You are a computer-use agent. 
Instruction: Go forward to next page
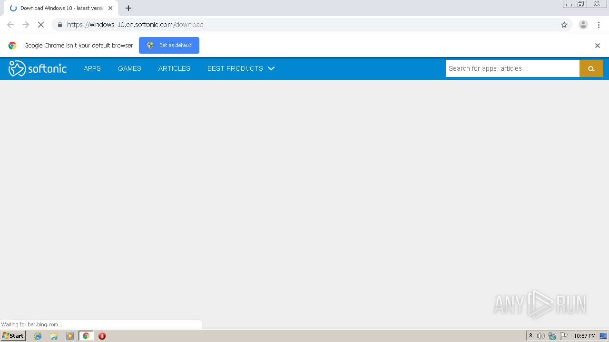click(26, 25)
